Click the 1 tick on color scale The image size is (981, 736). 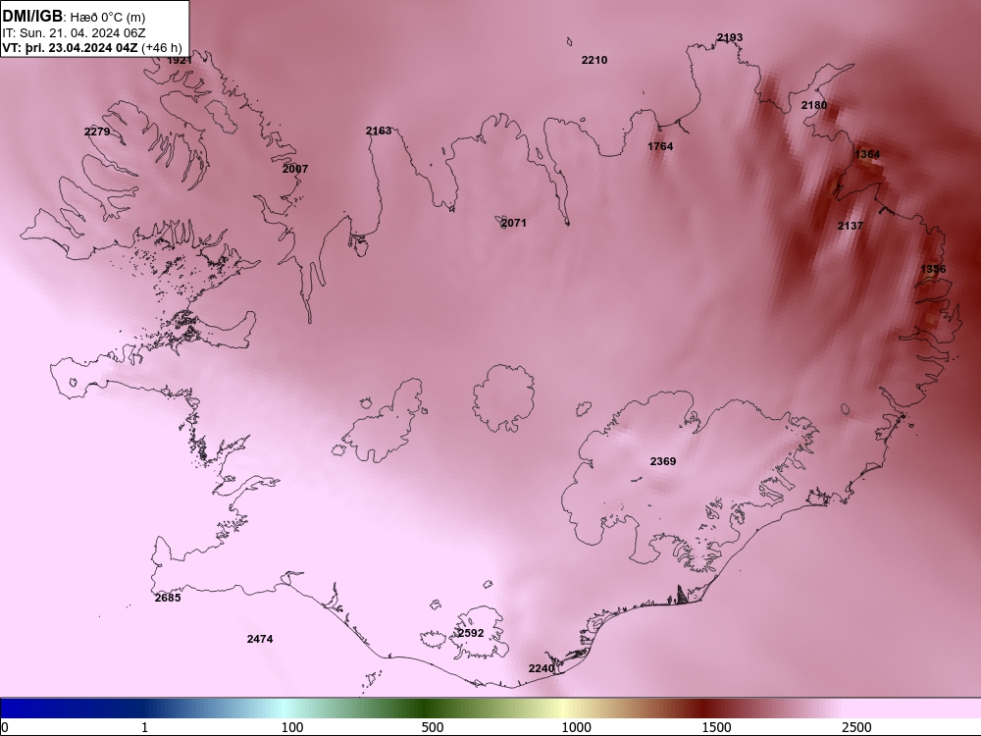point(144,727)
